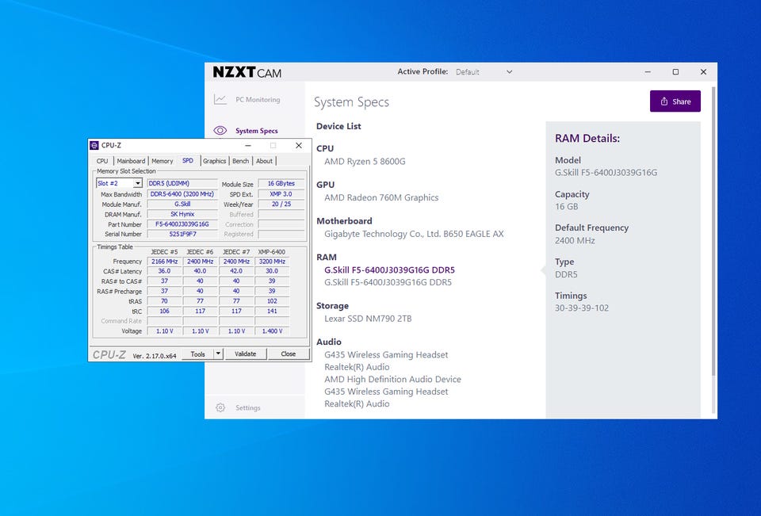Click the NZXT CAM vertical scrollbar

click(x=713, y=231)
